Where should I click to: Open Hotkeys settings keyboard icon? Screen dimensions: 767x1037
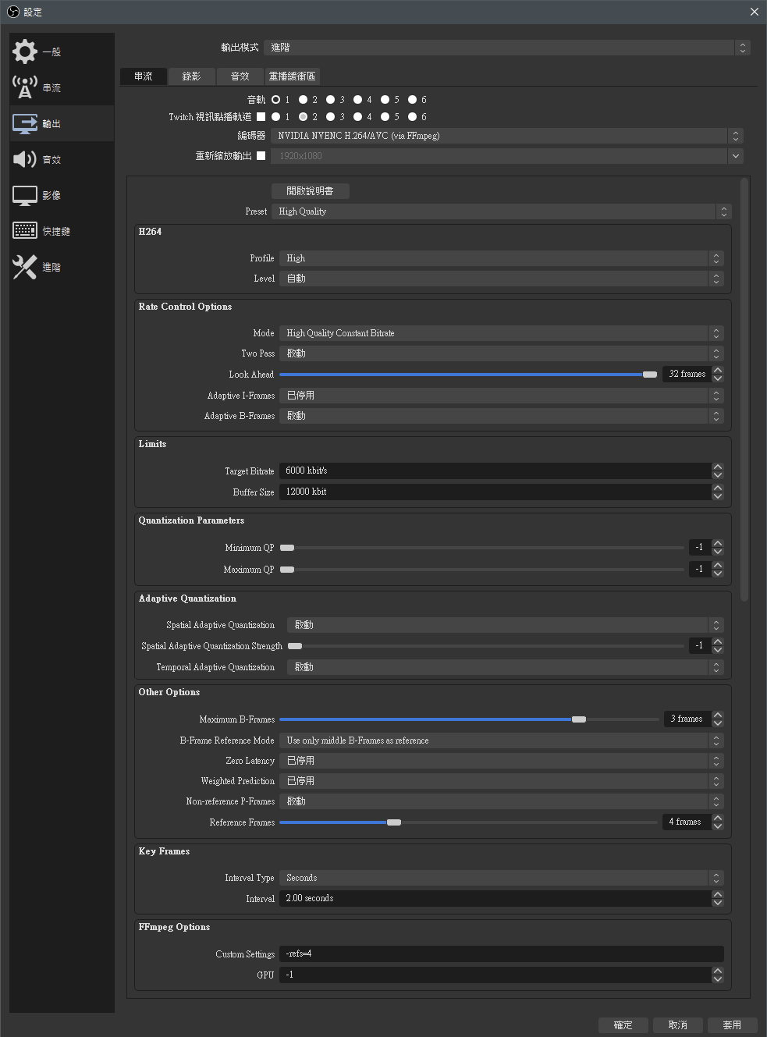pyautogui.click(x=25, y=231)
